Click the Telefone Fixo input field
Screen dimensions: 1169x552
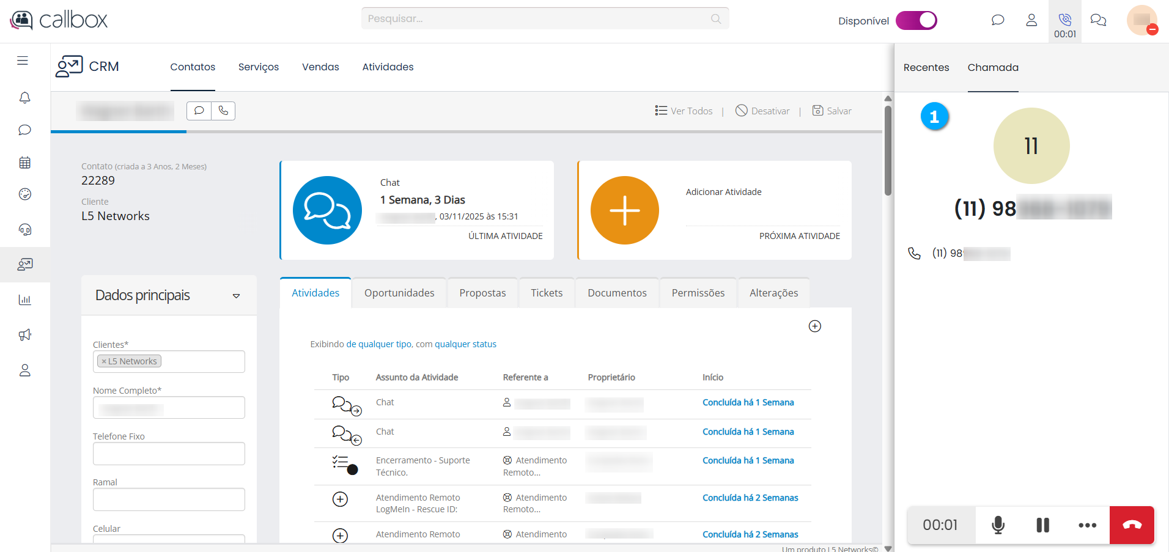(169, 454)
